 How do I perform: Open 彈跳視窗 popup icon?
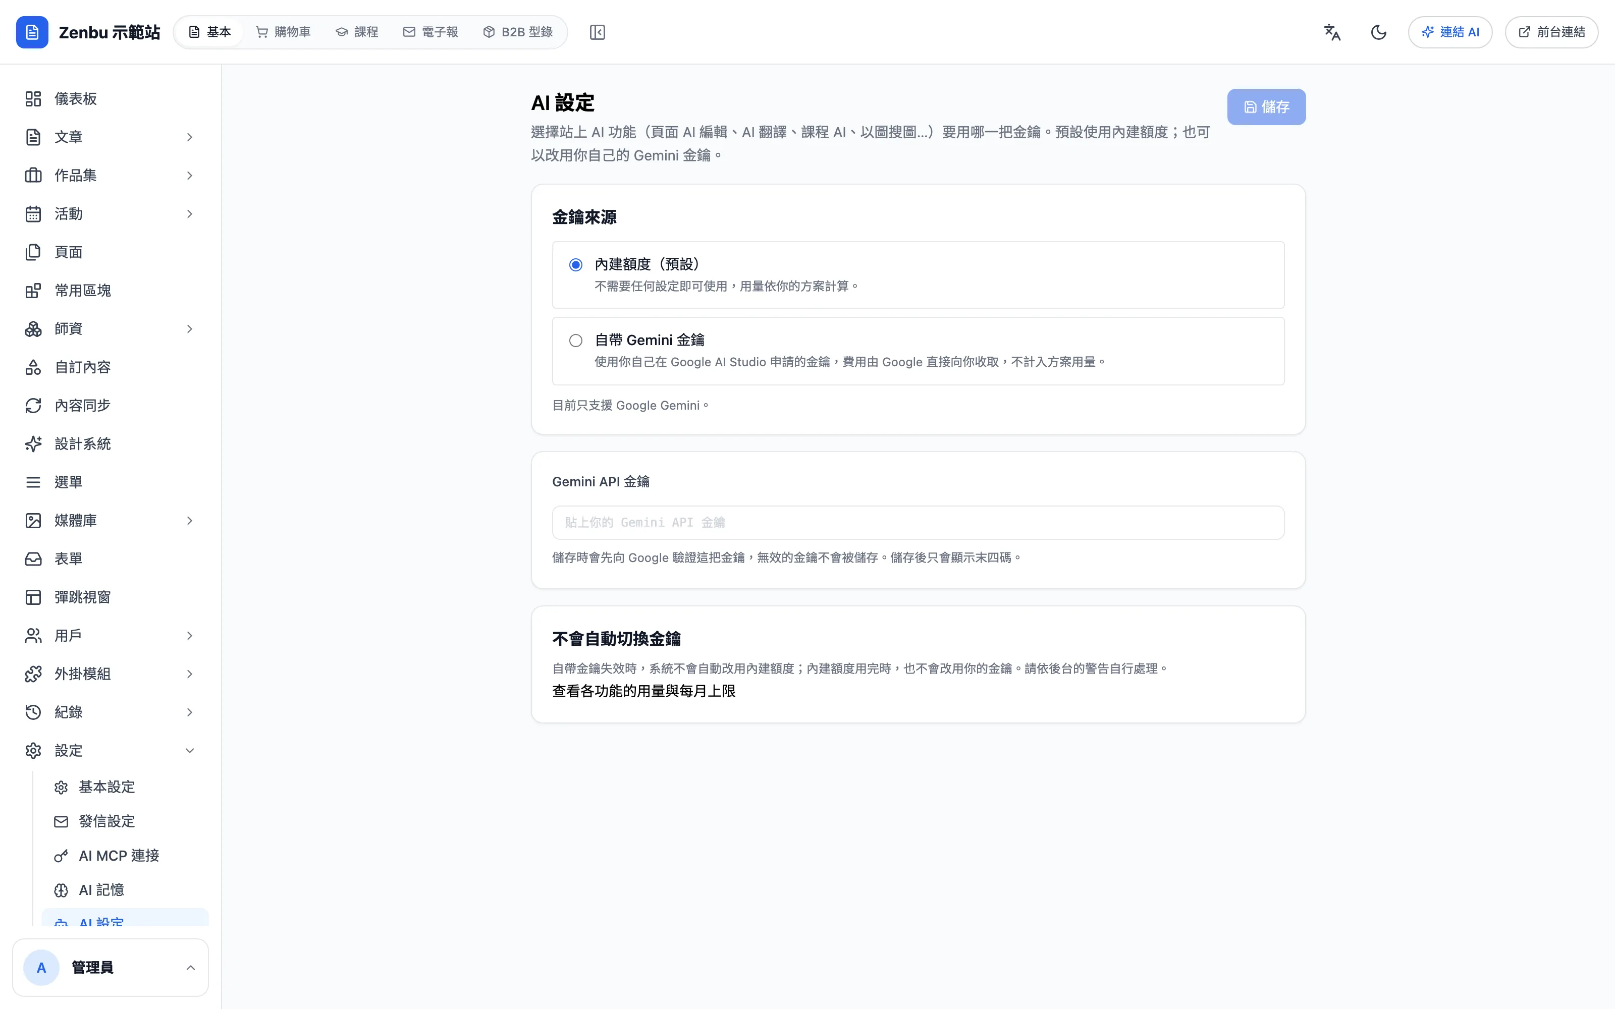33,597
